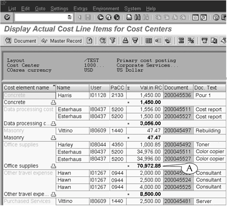Collapse the Masonry subtotal group

[x=53, y=138]
